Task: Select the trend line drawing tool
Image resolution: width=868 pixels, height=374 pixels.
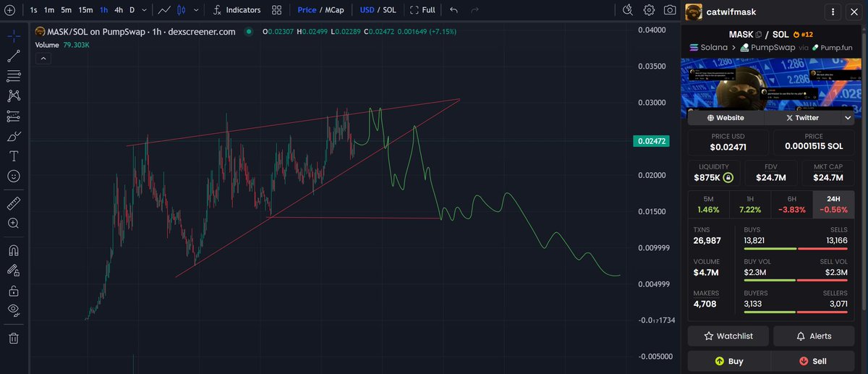Action: [x=14, y=55]
